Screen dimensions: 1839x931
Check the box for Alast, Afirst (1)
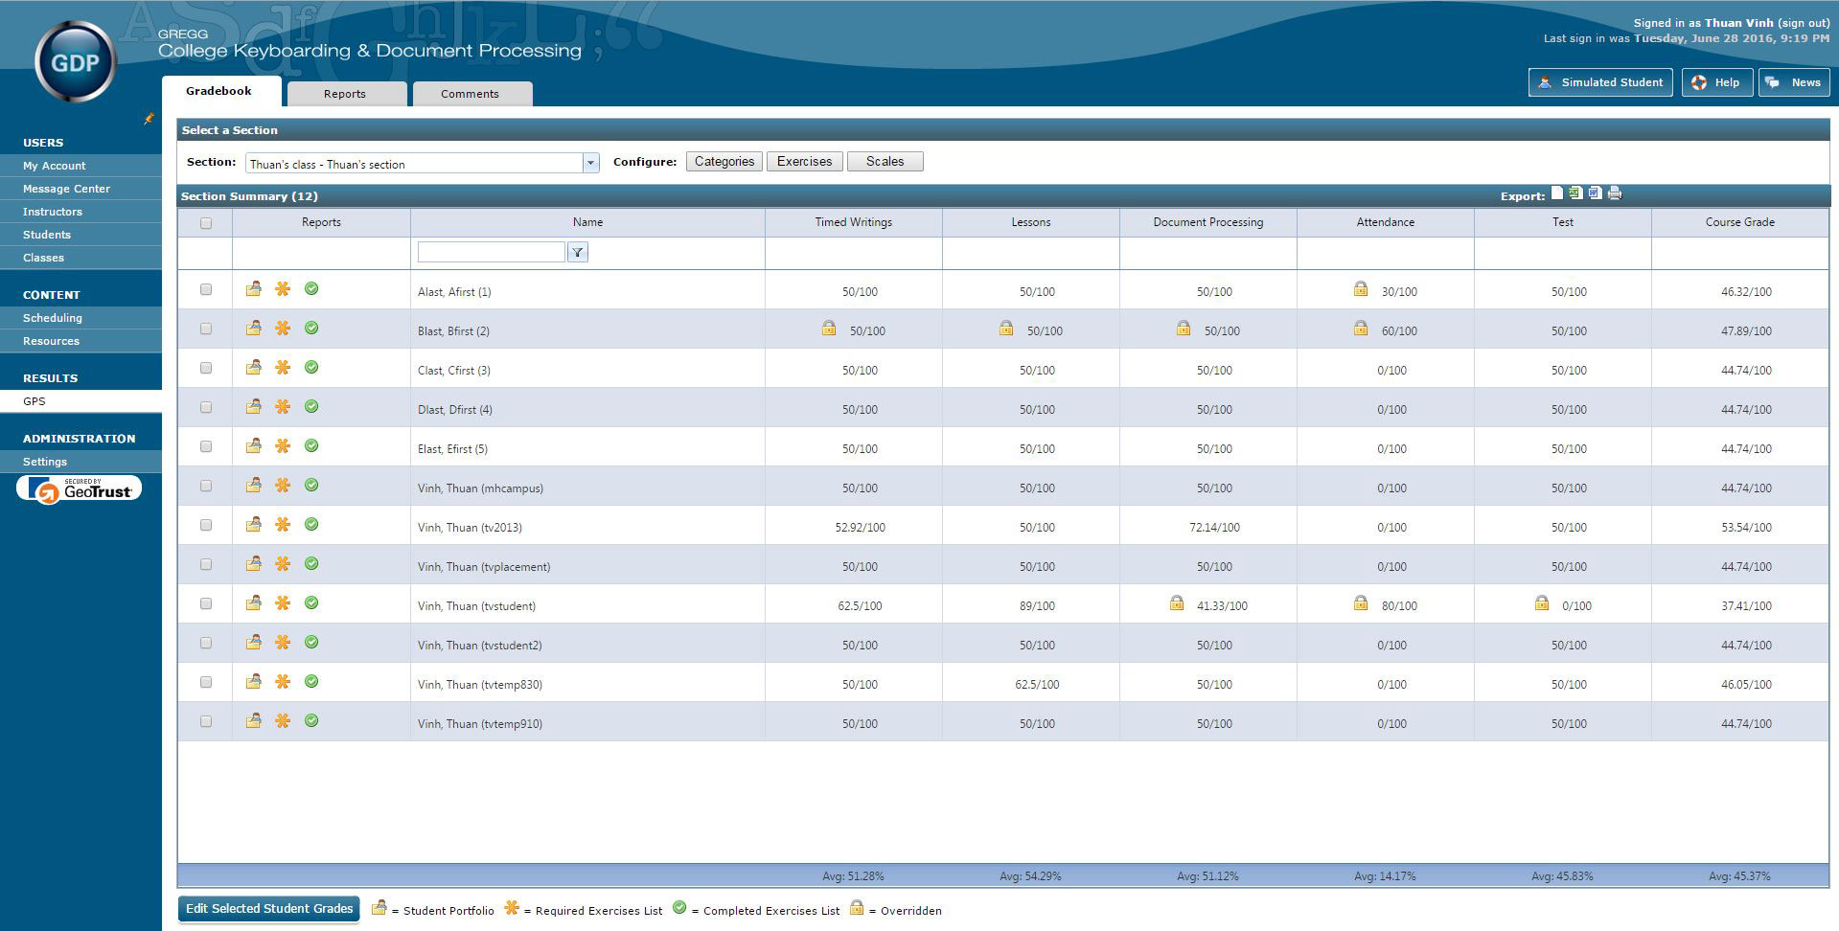coord(206,289)
